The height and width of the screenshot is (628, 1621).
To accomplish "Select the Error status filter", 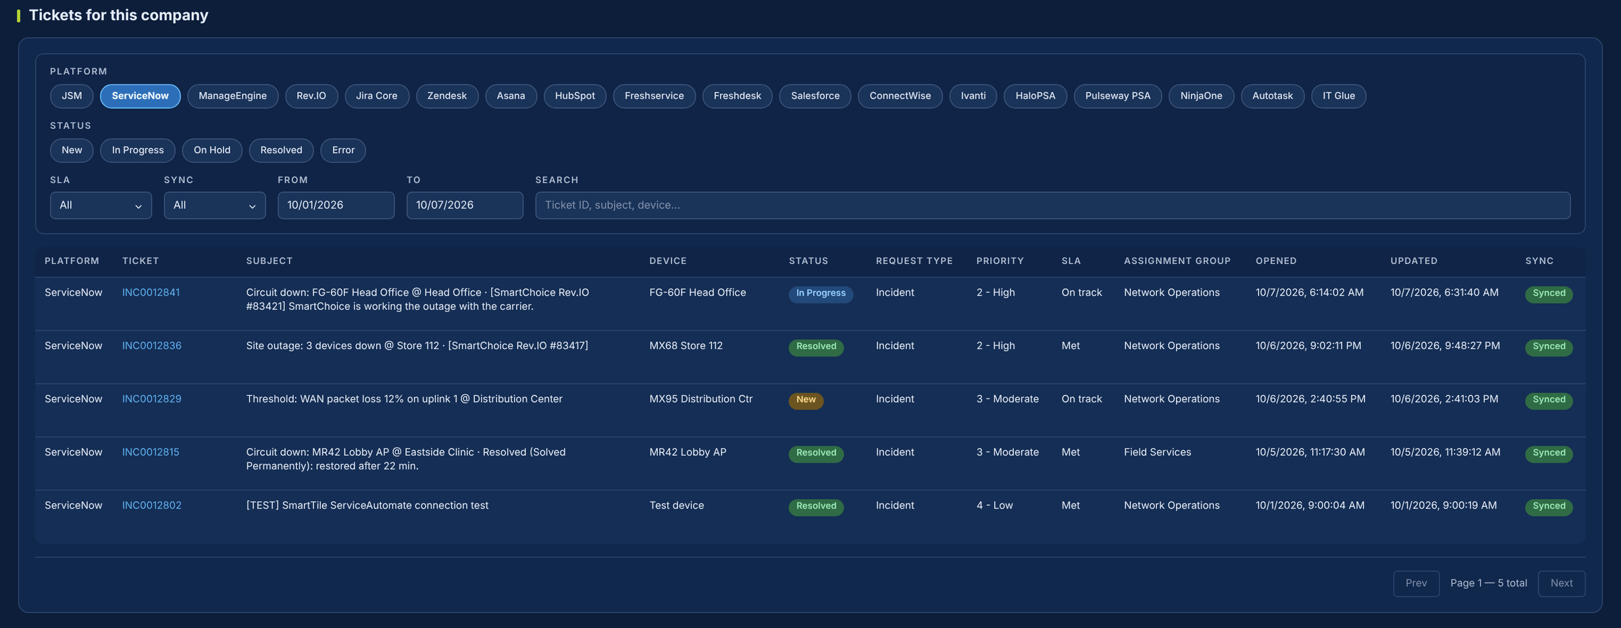I will [x=343, y=150].
